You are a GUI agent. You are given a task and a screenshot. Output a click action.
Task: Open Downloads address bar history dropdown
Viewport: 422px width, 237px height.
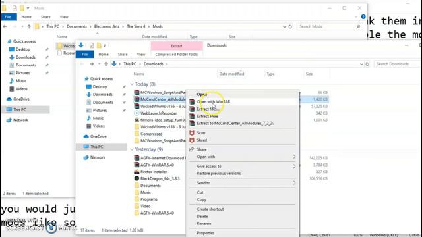point(361,64)
